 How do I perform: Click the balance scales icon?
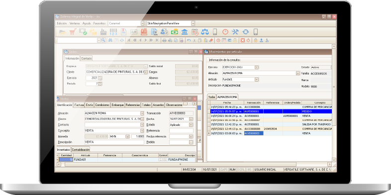[205, 32]
